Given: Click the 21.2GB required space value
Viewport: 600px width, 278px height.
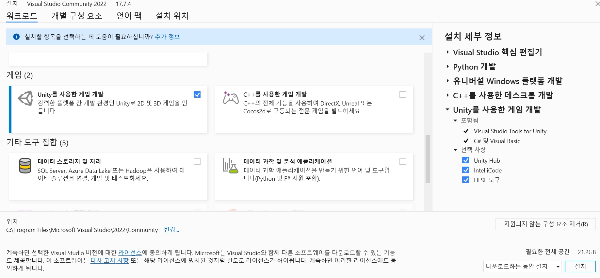Looking at the screenshot, I should click(587, 252).
